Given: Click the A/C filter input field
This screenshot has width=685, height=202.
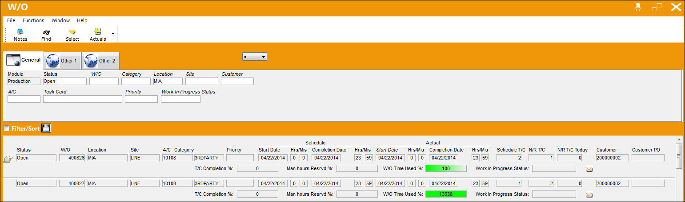Looking at the screenshot, I should 24,99.
